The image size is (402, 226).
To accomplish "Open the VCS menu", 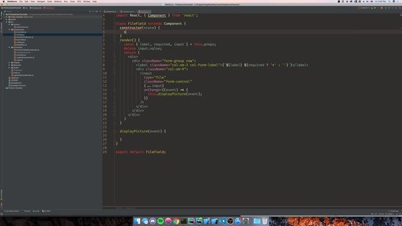I will point(79,1).
